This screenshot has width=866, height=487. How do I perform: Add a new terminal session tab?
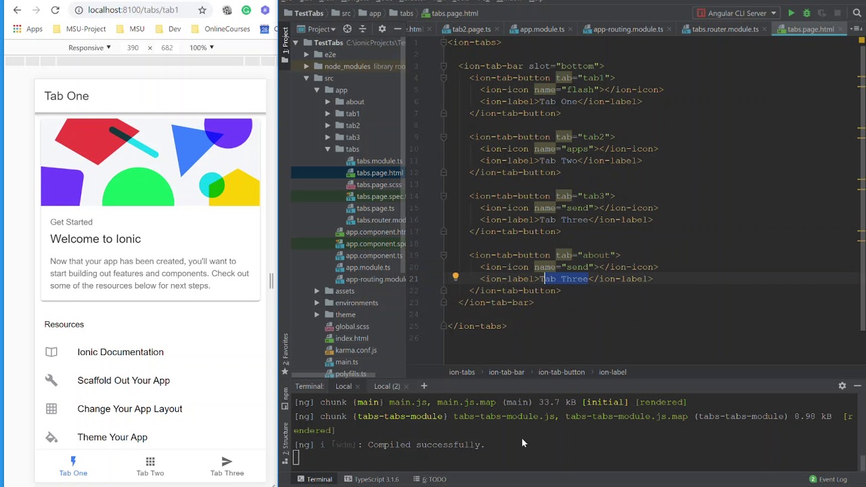click(x=424, y=386)
